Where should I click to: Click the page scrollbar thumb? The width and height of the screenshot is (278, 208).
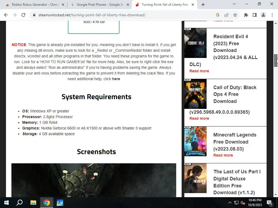pos(276,60)
